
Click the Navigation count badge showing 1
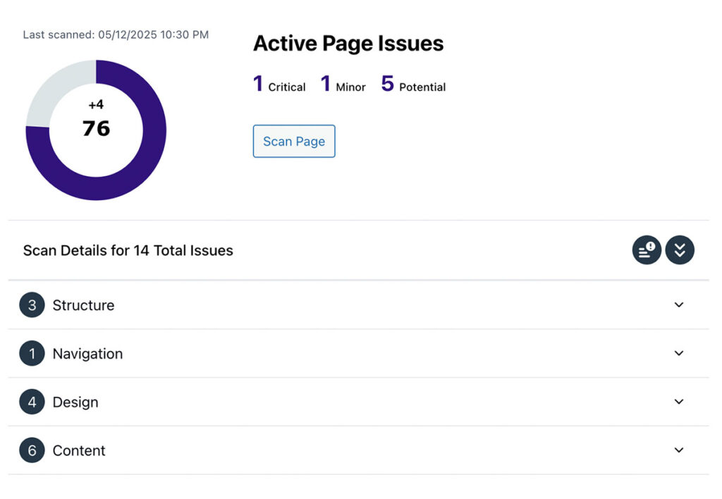point(32,353)
